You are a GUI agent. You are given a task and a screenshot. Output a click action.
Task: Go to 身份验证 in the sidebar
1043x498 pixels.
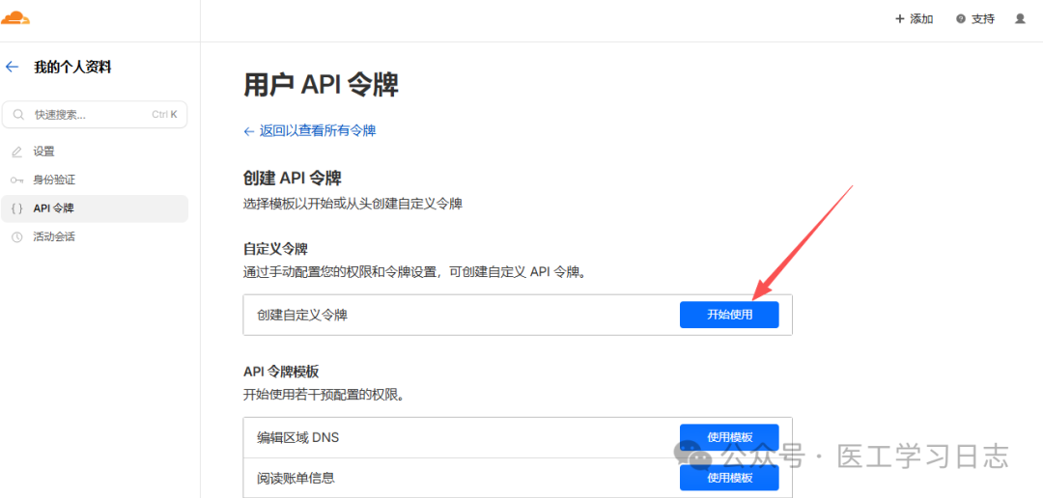pyautogui.click(x=54, y=180)
